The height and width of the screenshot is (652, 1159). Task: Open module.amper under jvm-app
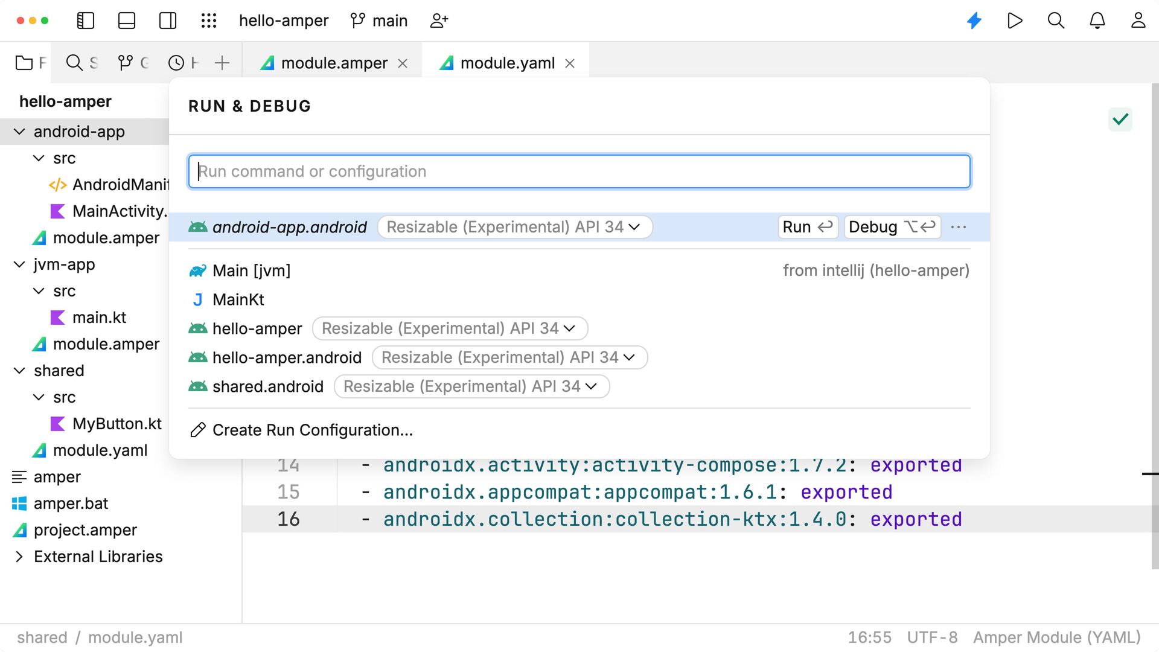95,344
